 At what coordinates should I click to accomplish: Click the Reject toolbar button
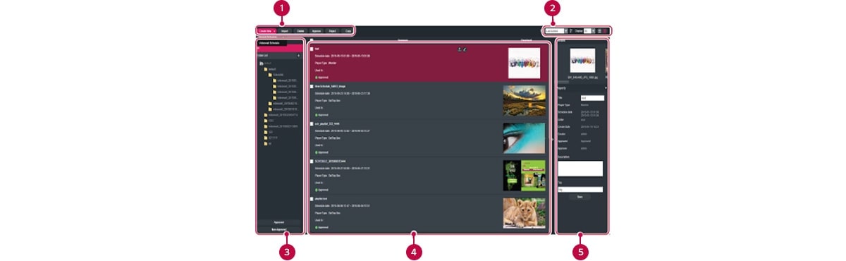click(333, 31)
